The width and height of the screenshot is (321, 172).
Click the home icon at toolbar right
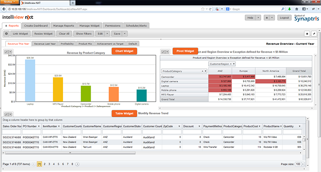click(x=307, y=34)
